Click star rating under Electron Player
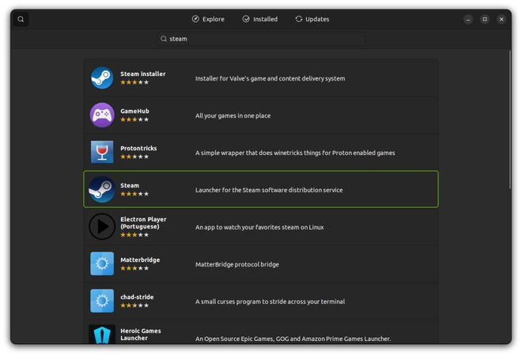 134,235
